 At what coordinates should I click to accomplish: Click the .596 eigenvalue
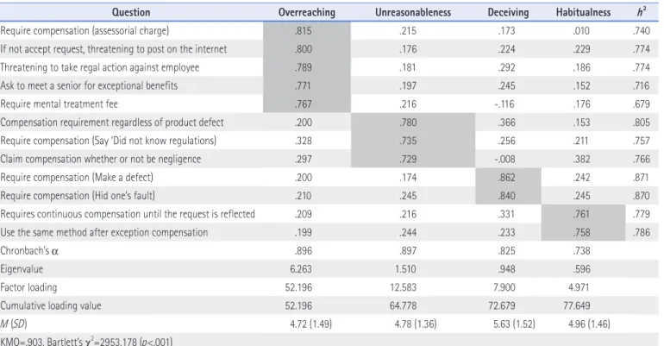click(581, 269)
